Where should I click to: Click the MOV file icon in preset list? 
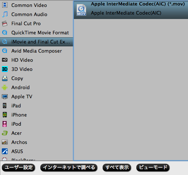point(81,10)
